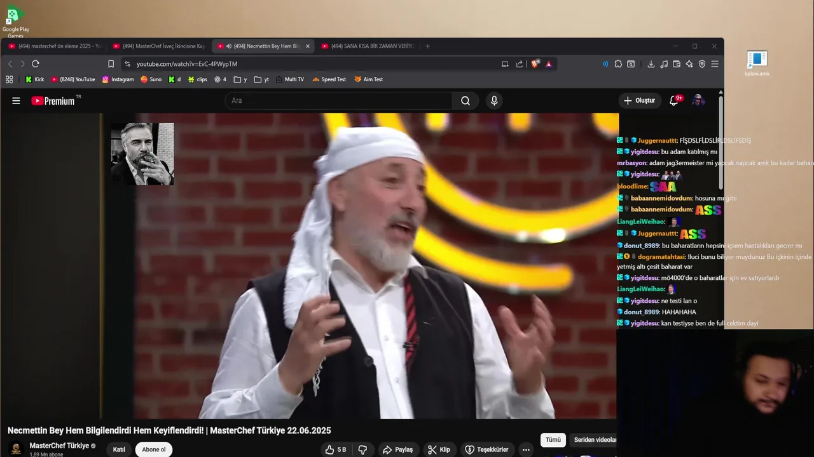Open YouTube notifications bell

674,100
